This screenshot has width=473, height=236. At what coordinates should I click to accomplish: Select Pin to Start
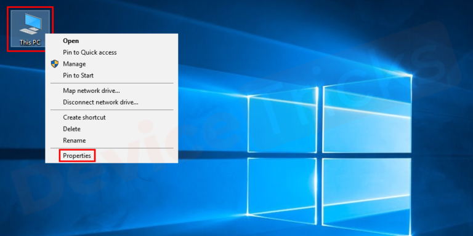tap(111, 76)
